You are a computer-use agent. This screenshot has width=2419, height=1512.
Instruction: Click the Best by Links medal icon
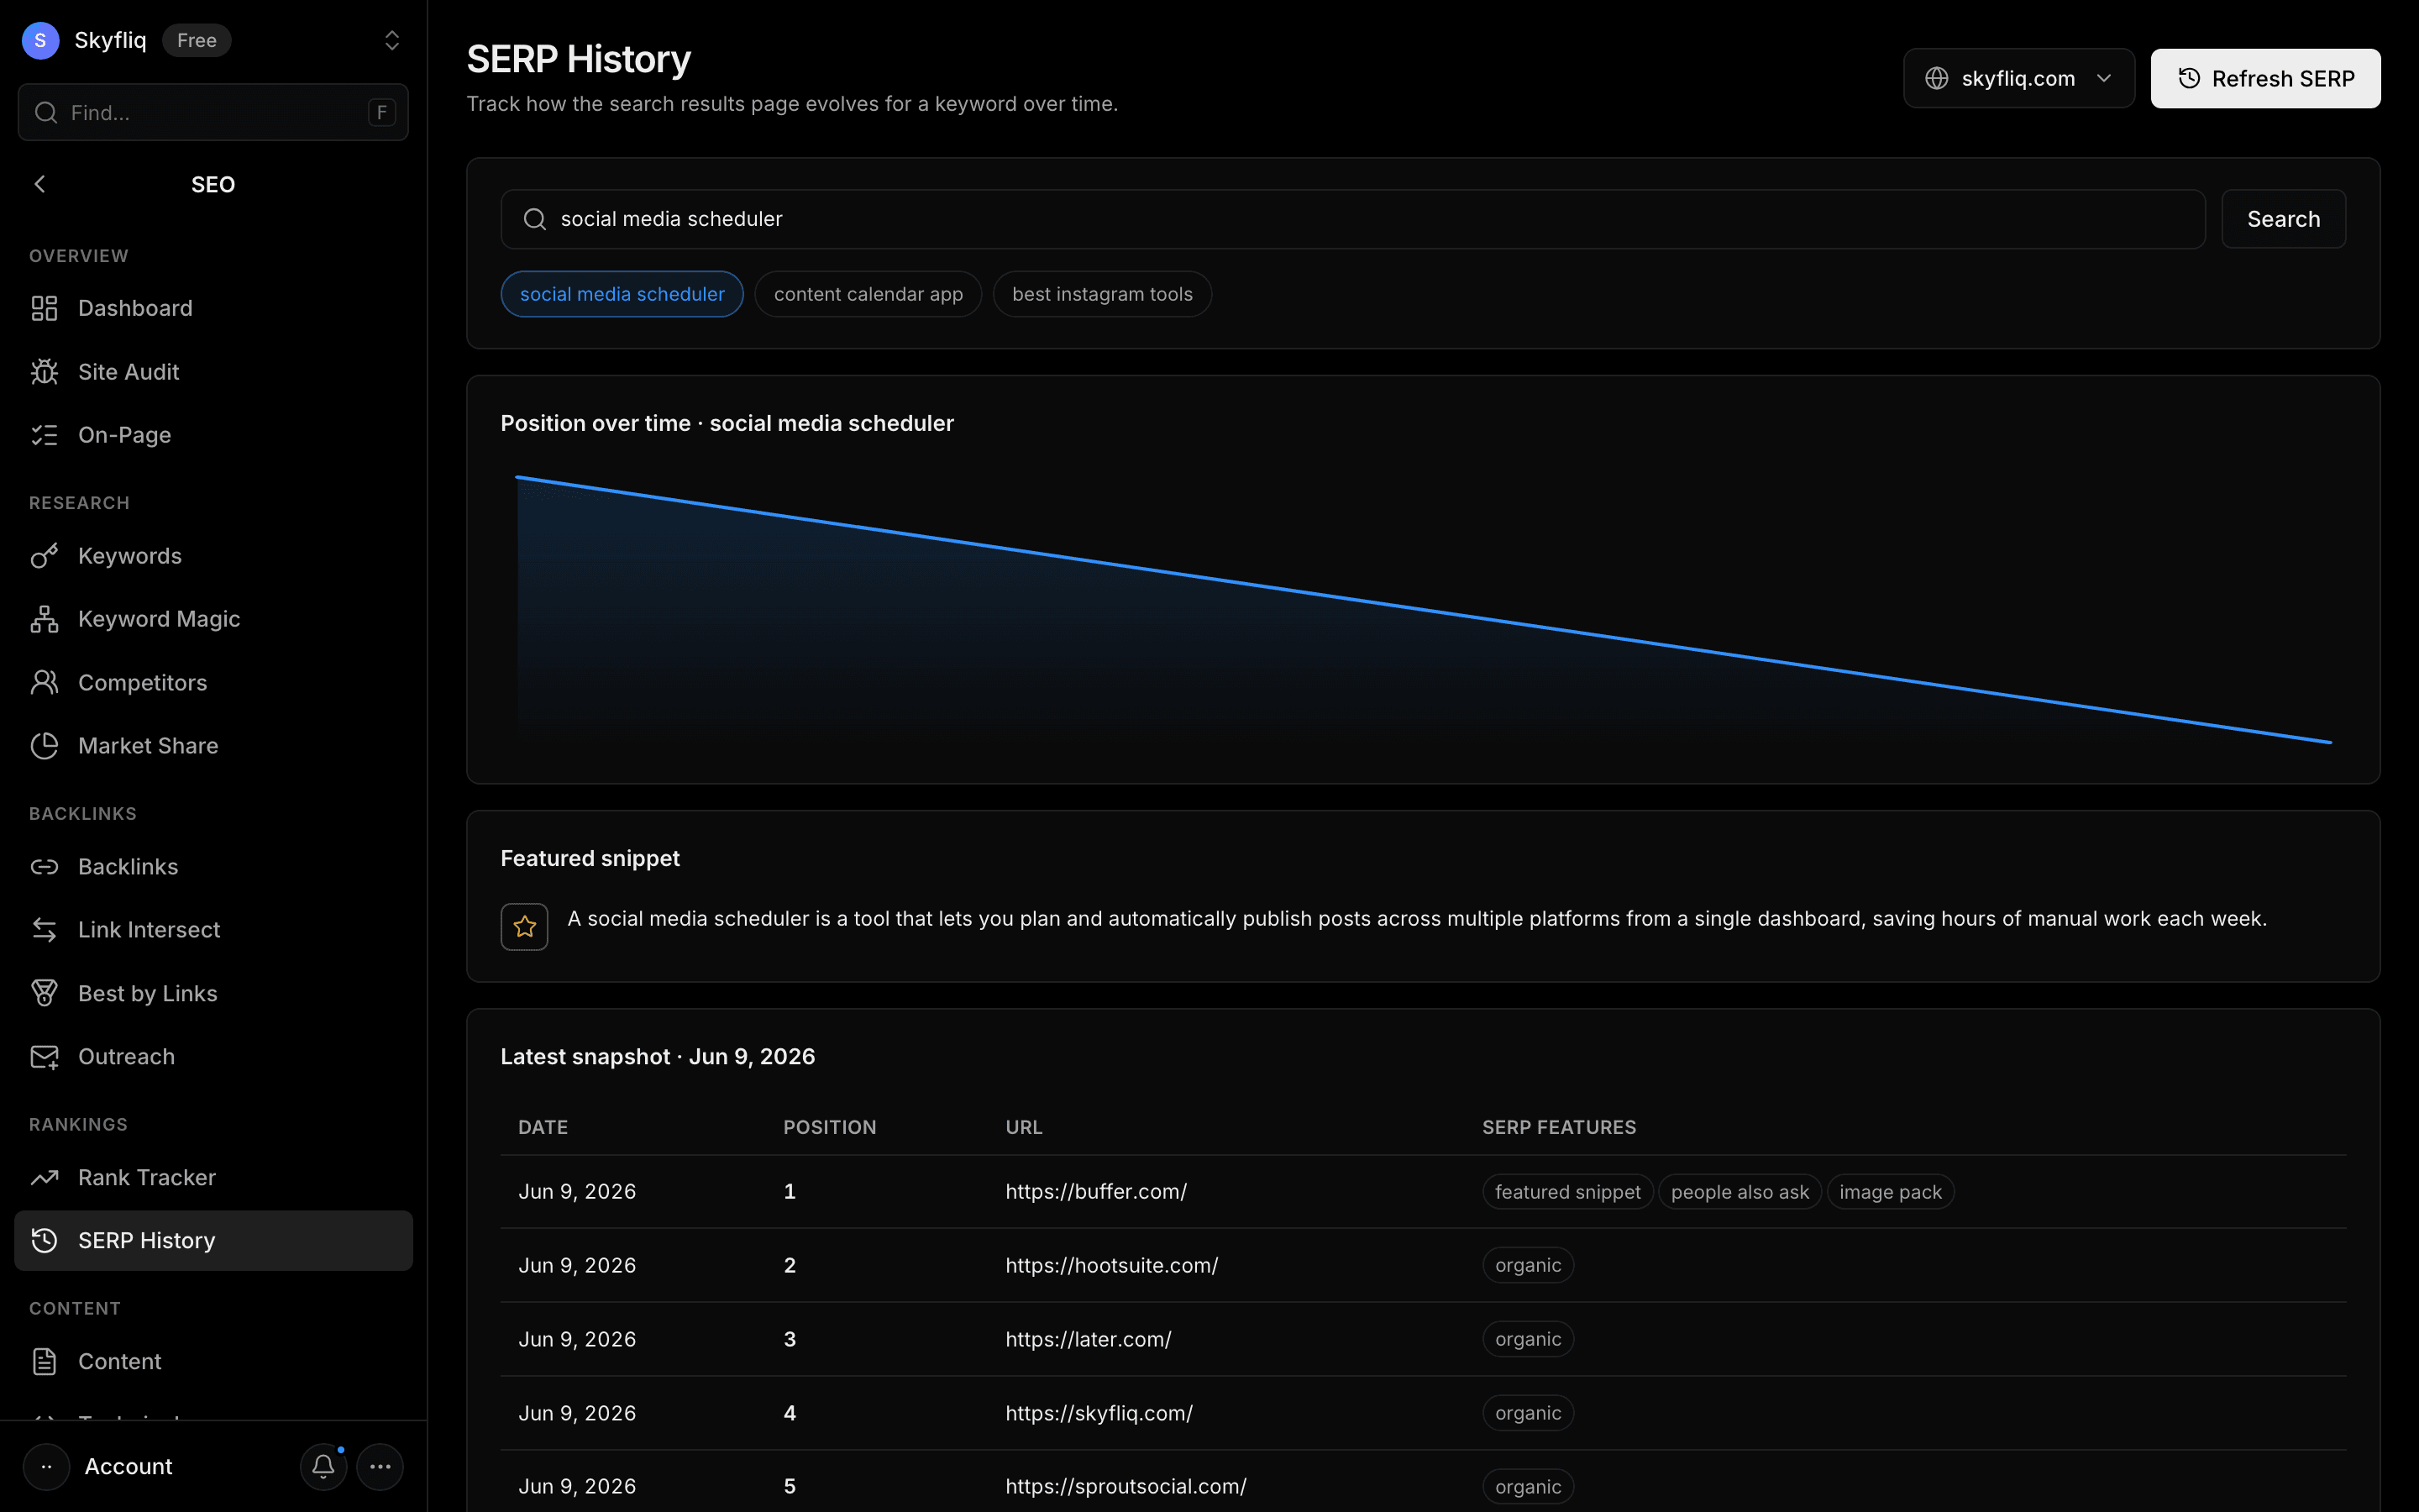click(44, 993)
